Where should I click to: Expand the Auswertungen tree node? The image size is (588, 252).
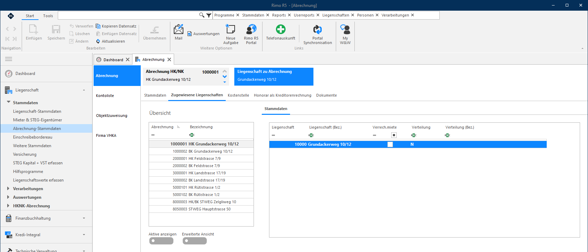tap(8, 197)
